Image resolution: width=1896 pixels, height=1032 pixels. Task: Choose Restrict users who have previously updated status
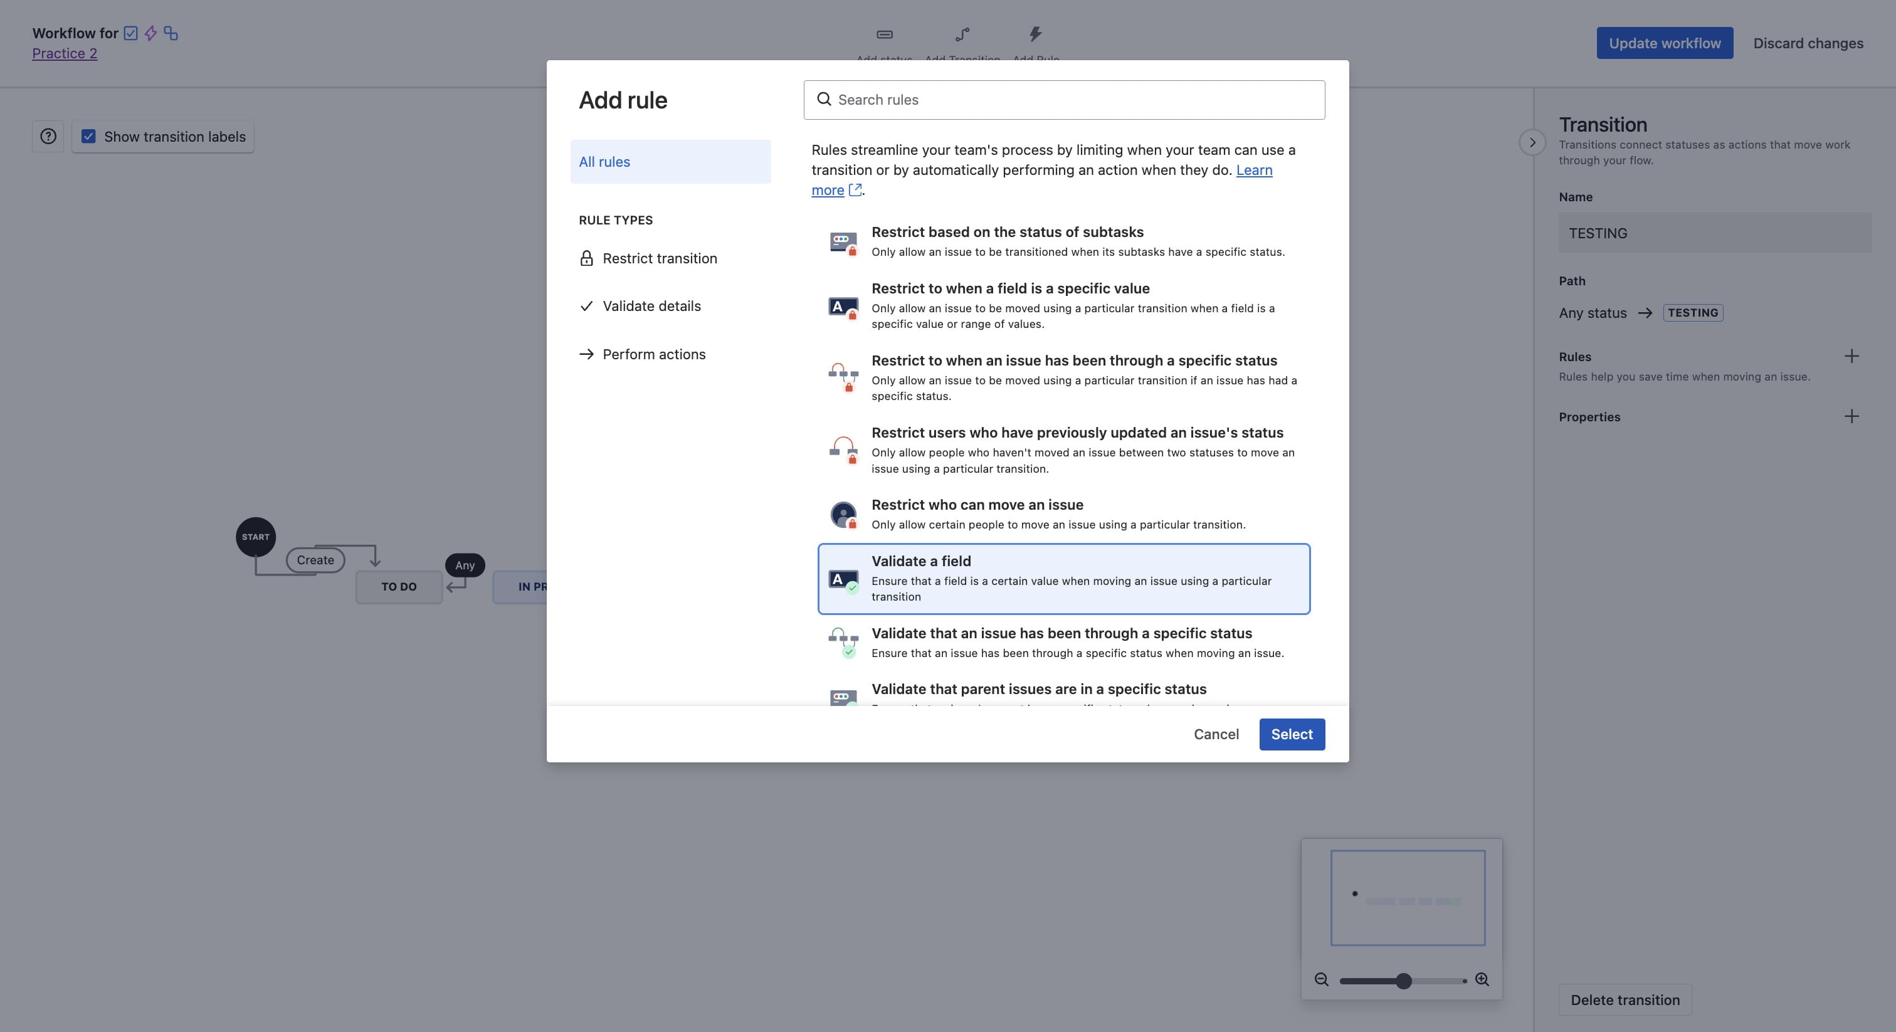(1063, 450)
